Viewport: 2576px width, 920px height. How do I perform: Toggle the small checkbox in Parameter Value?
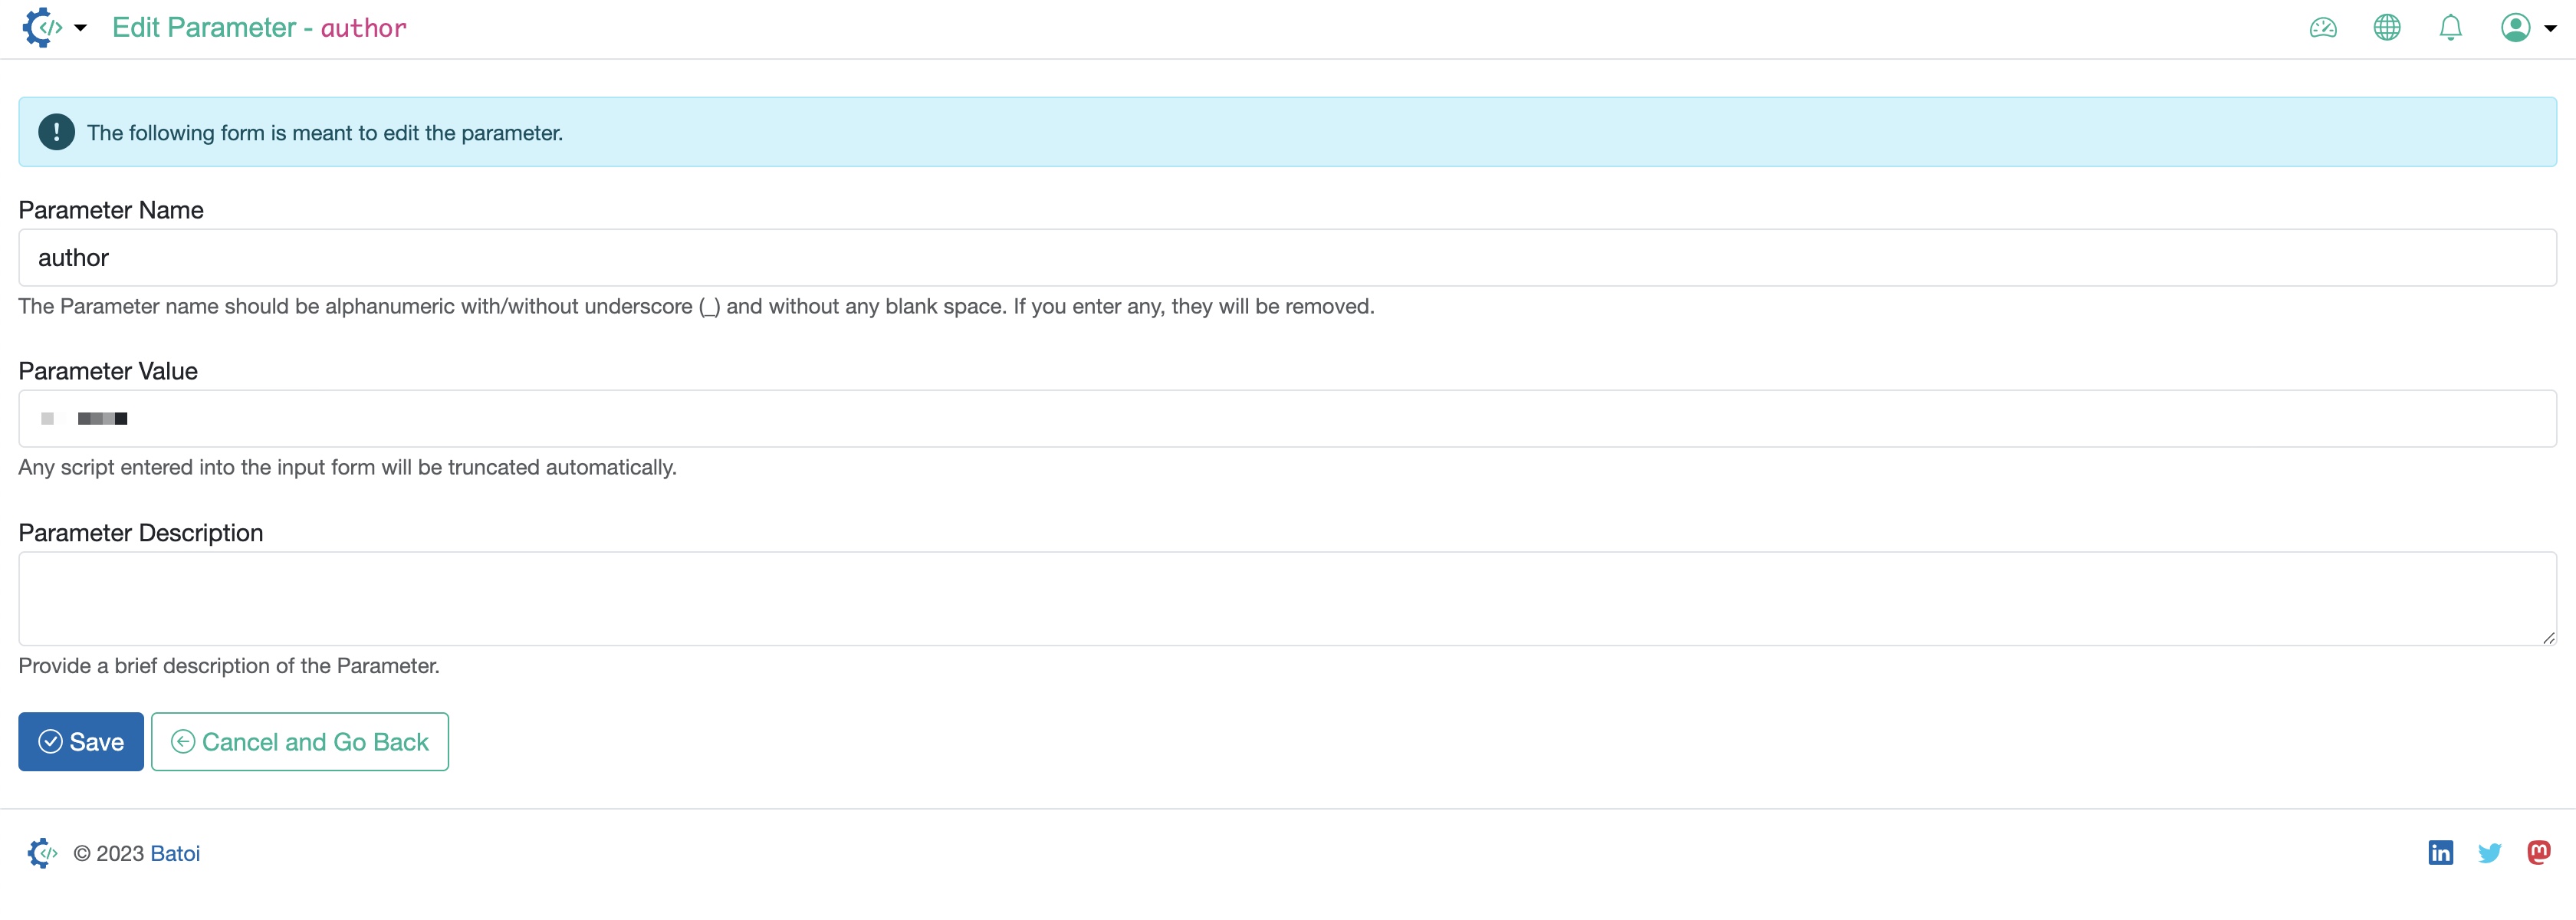point(46,419)
